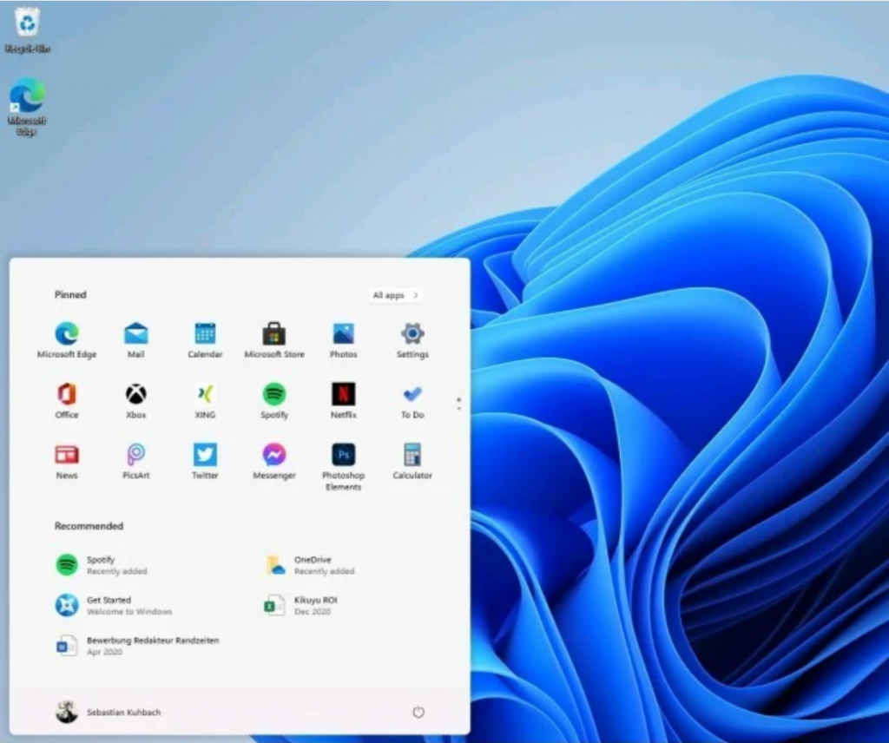Launch PicsArt
The height and width of the screenshot is (743, 889).
coord(136,461)
